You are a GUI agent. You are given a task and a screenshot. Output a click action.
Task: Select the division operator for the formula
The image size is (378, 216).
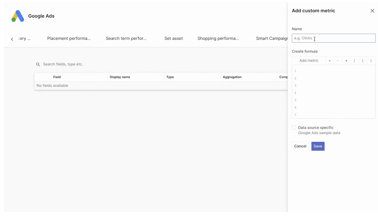coord(354,61)
